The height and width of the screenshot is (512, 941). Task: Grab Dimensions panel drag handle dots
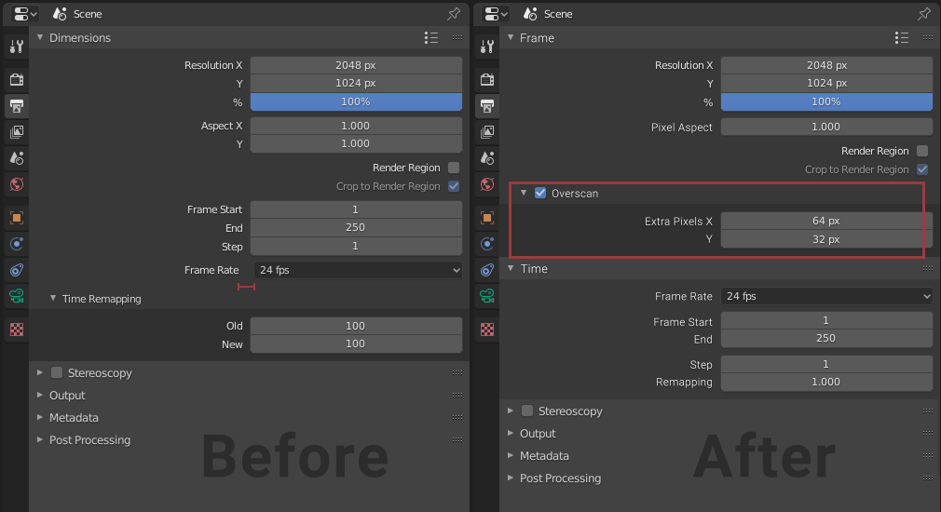(457, 38)
